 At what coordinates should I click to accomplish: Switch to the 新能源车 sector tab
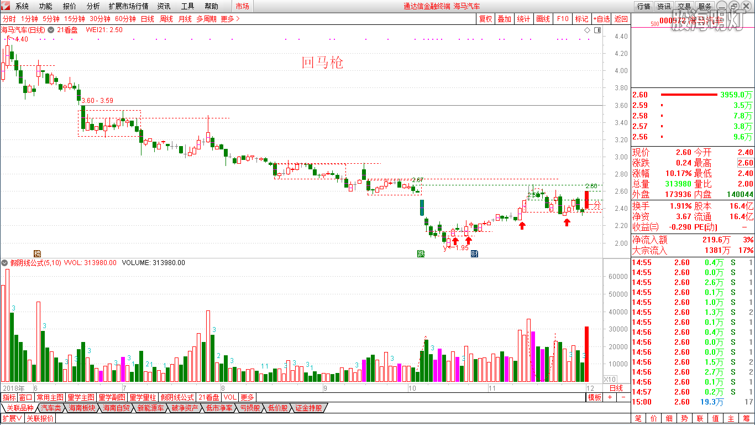click(151, 408)
